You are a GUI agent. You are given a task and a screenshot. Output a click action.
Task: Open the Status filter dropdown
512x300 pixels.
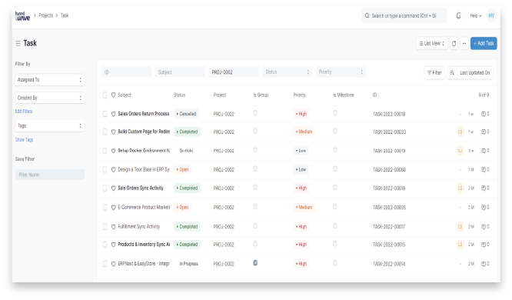[287, 72]
